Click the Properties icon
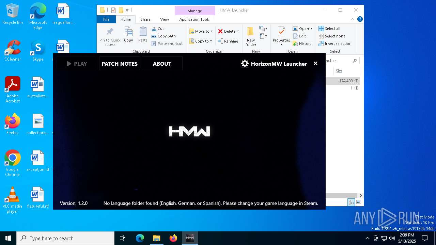The width and height of the screenshot is (436, 245). pyautogui.click(x=281, y=32)
